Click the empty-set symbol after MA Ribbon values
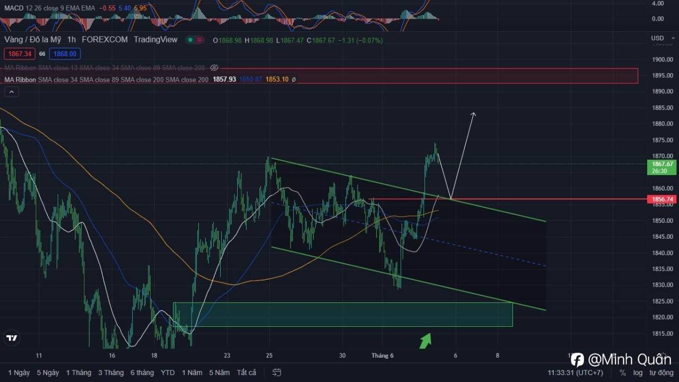Screen dimensions: 679x382 tap(294, 79)
